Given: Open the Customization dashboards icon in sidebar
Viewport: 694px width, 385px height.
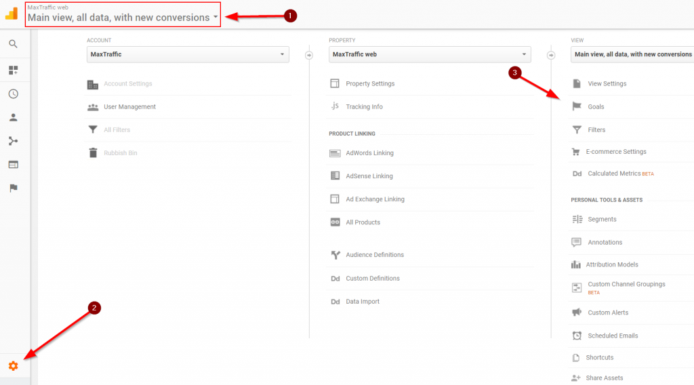Looking at the screenshot, I should click(x=14, y=70).
